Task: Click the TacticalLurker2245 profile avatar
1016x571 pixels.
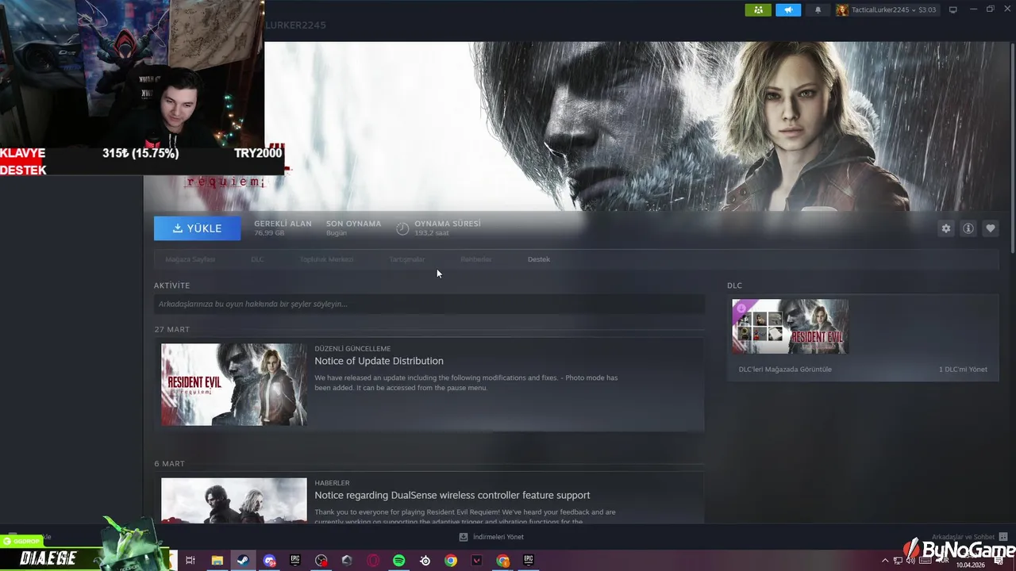Action: coord(841,10)
